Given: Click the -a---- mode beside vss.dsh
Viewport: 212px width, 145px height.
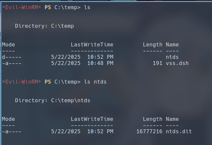Looking at the screenshot, I should tap(12, 63).
